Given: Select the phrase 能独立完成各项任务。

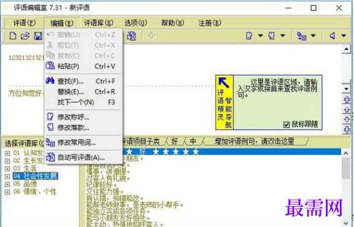Looking at the screenshot, I should (x=118, y=212).
